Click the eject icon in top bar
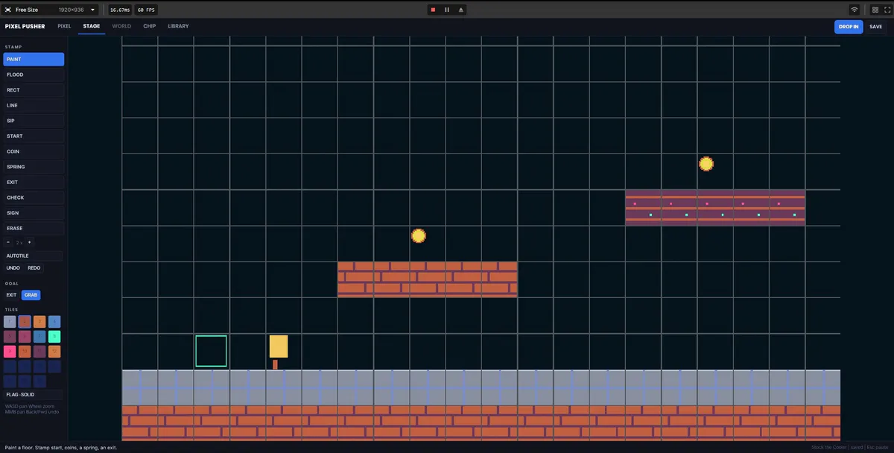894x453 pixels. click(461, 10)
